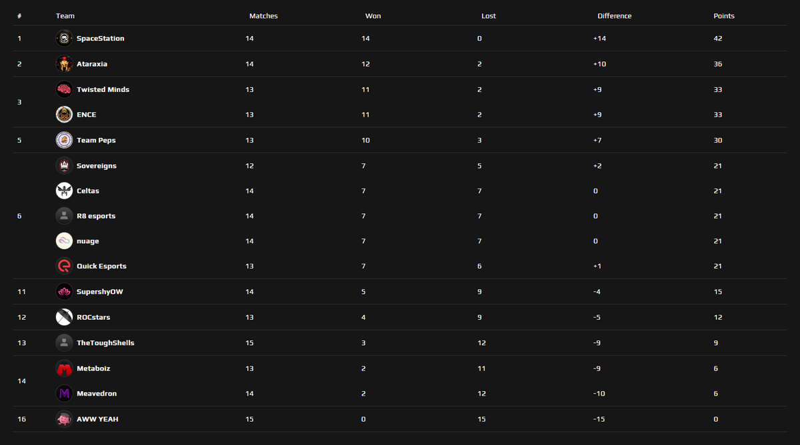Click the Celtas team logo
The width and height of the screenshot is (800, 445).
[x=64, y=191]
